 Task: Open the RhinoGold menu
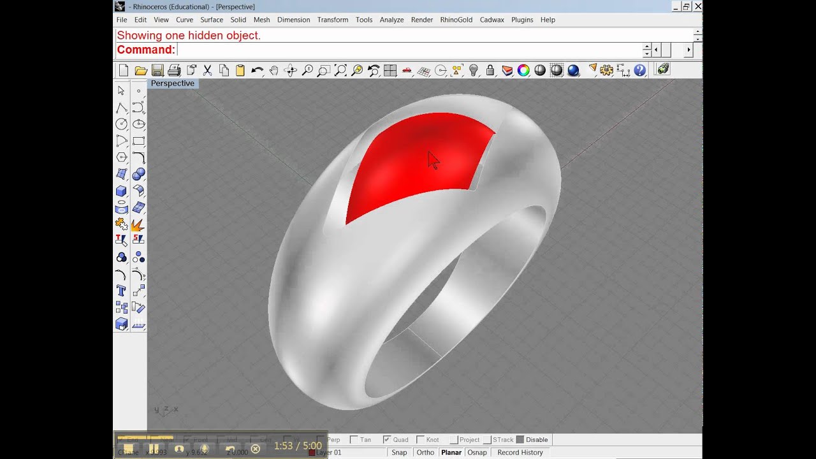tap(456, 20)
